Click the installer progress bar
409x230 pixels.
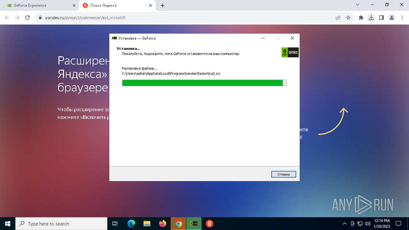point(204,83)
